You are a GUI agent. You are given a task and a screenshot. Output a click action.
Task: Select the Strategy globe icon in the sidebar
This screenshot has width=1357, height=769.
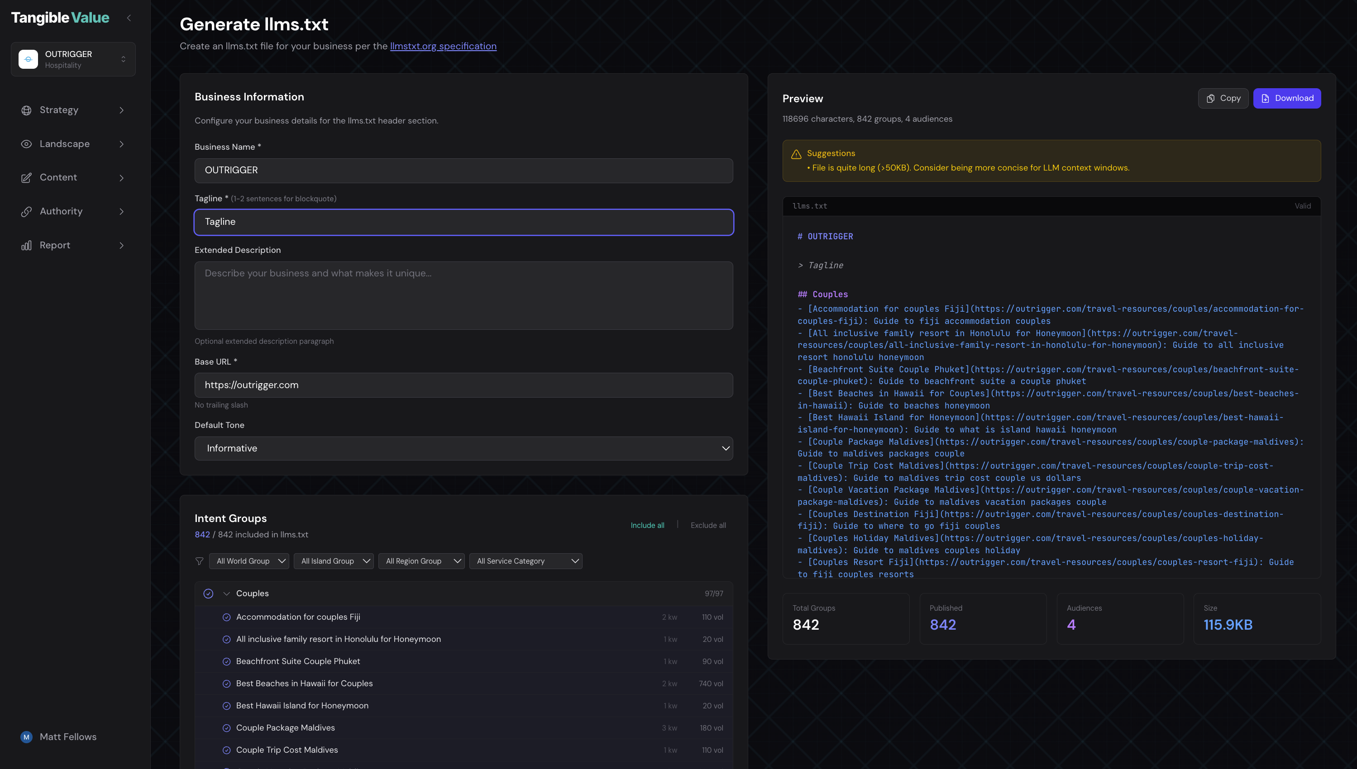(x=27, y=110)
